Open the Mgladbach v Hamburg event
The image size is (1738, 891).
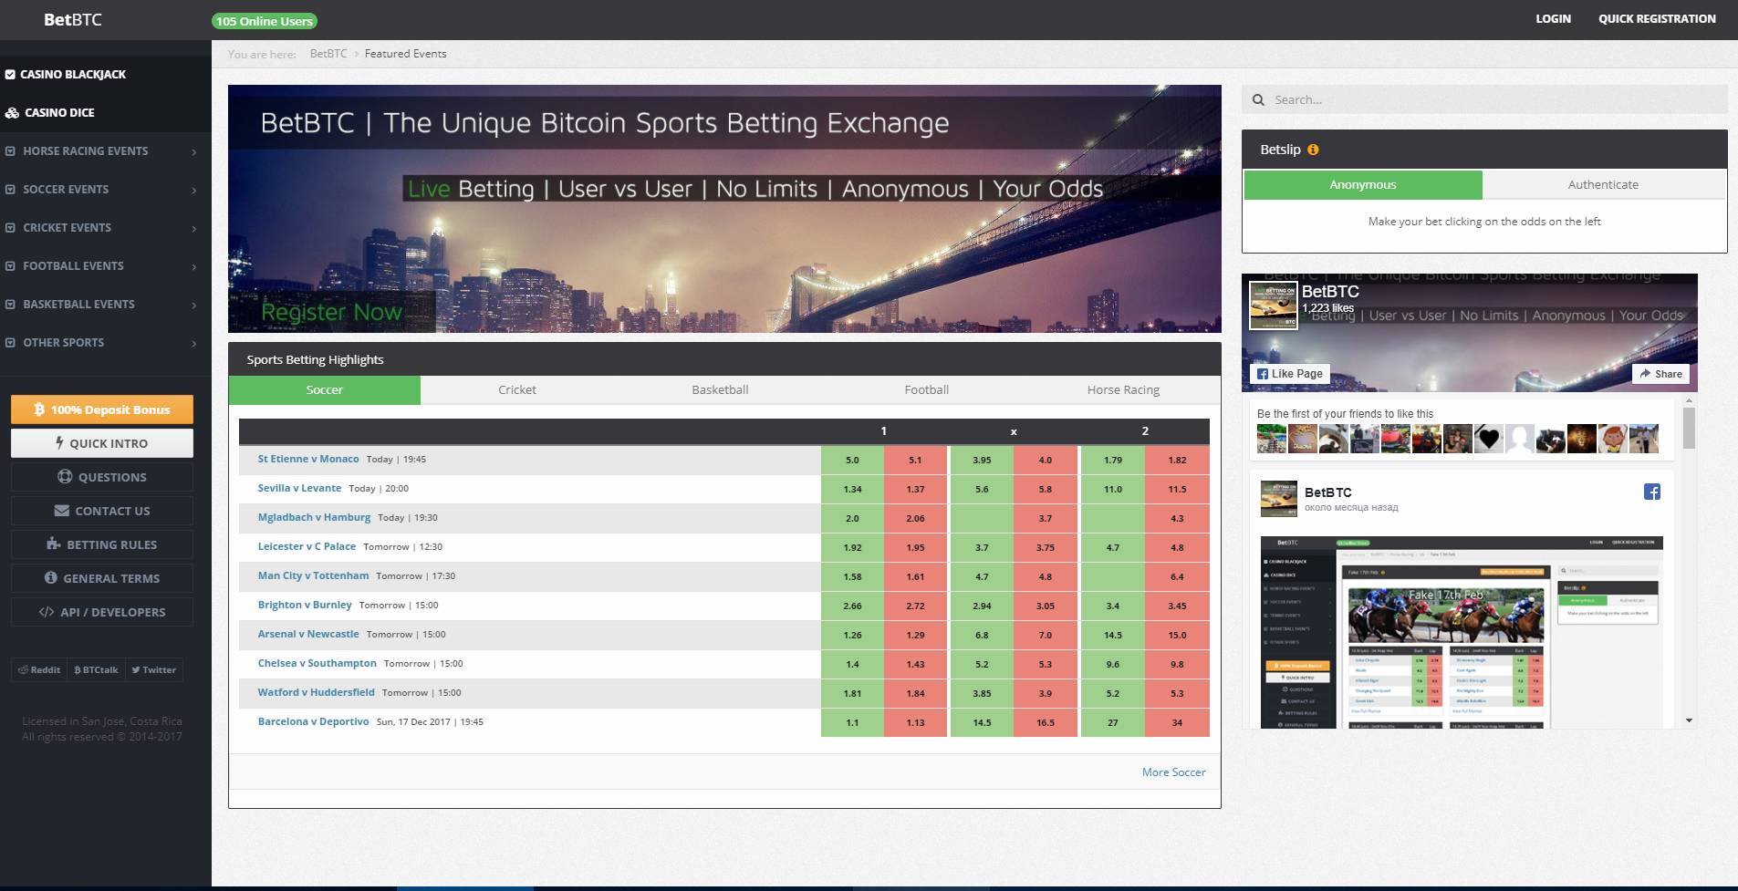tap(314, 517)
